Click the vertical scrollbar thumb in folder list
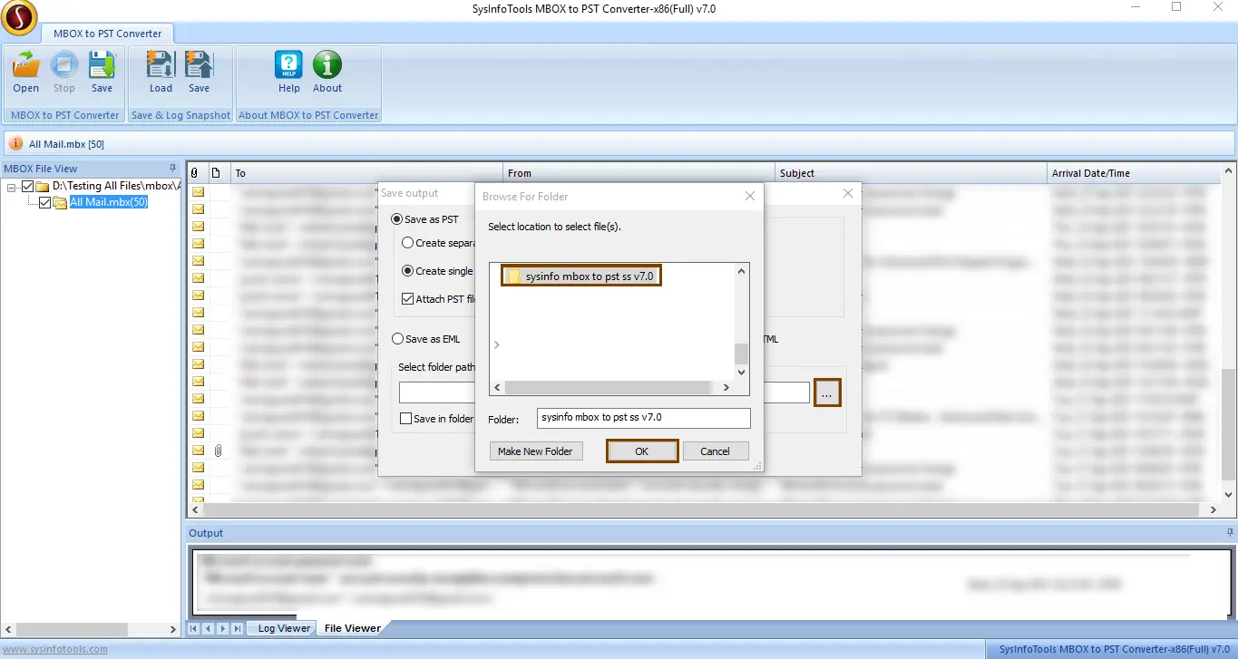 pyautogui.click(x=741, y=354)
